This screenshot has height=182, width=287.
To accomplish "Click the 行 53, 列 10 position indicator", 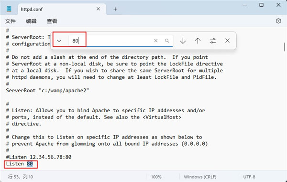I will click(x=21, y=177).
